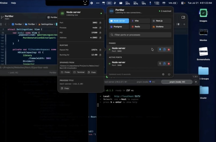Click the menu bar three-dots icon
The image size is (216, 142).
pyautogui.click(x=98, y=3)
